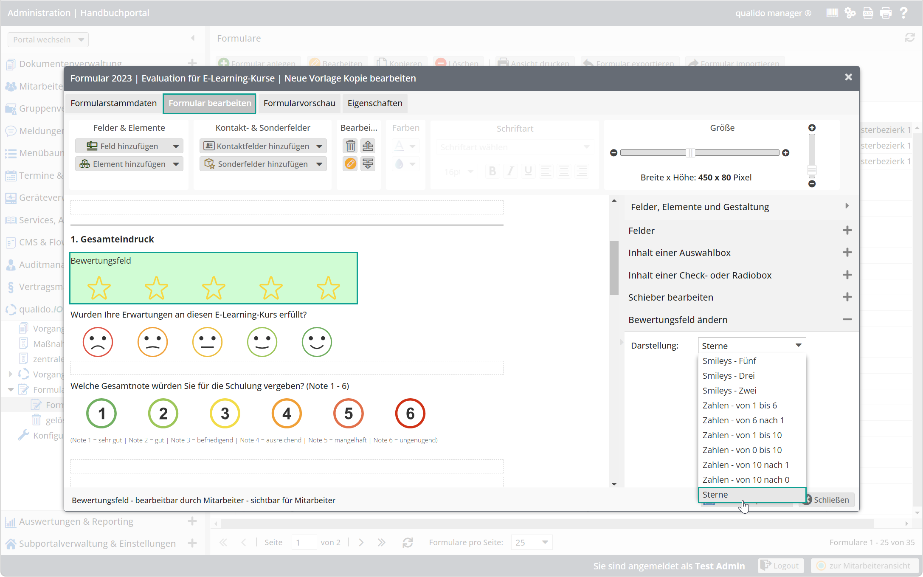Screen dimensions: 923x577
Task: Select grade circle 1
Action: [101, 414]
